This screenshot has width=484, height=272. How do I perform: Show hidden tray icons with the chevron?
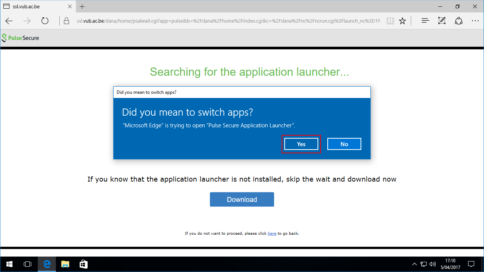point(414,264)
